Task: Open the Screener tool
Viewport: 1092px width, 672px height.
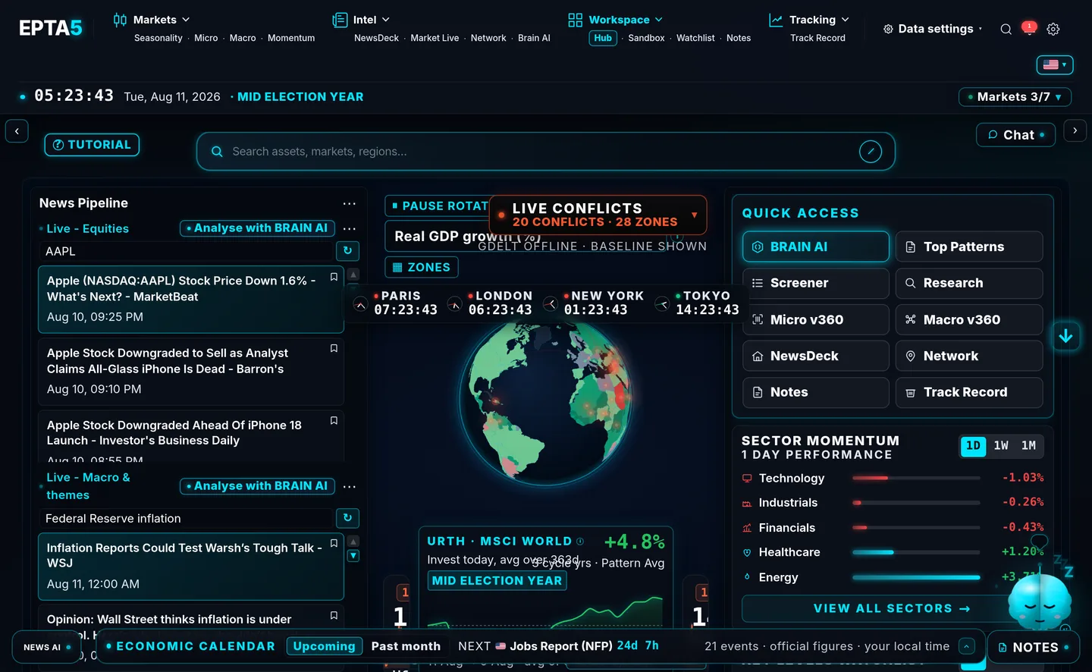Action: click(x=816, y=283)
